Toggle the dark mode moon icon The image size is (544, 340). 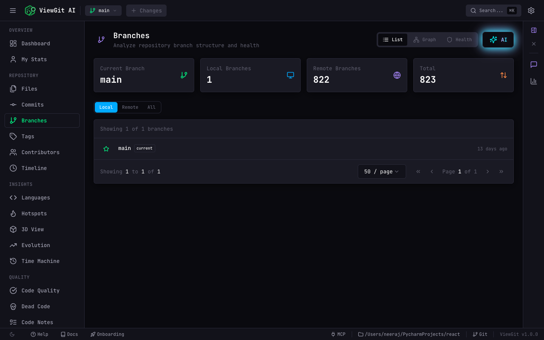pos(11,334)
